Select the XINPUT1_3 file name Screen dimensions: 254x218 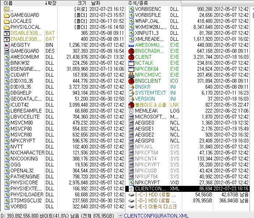(147, 33)
